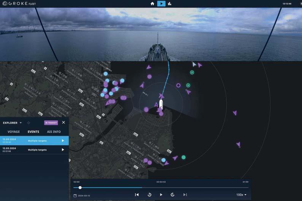Viewport: 302px width, 201px height.
Task: Click the settings icon at top right
Action: pyautogui.click(x=300, y=4)
